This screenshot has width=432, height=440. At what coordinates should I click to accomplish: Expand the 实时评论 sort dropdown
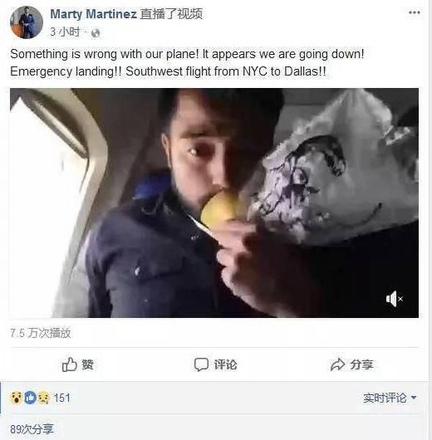390,398
